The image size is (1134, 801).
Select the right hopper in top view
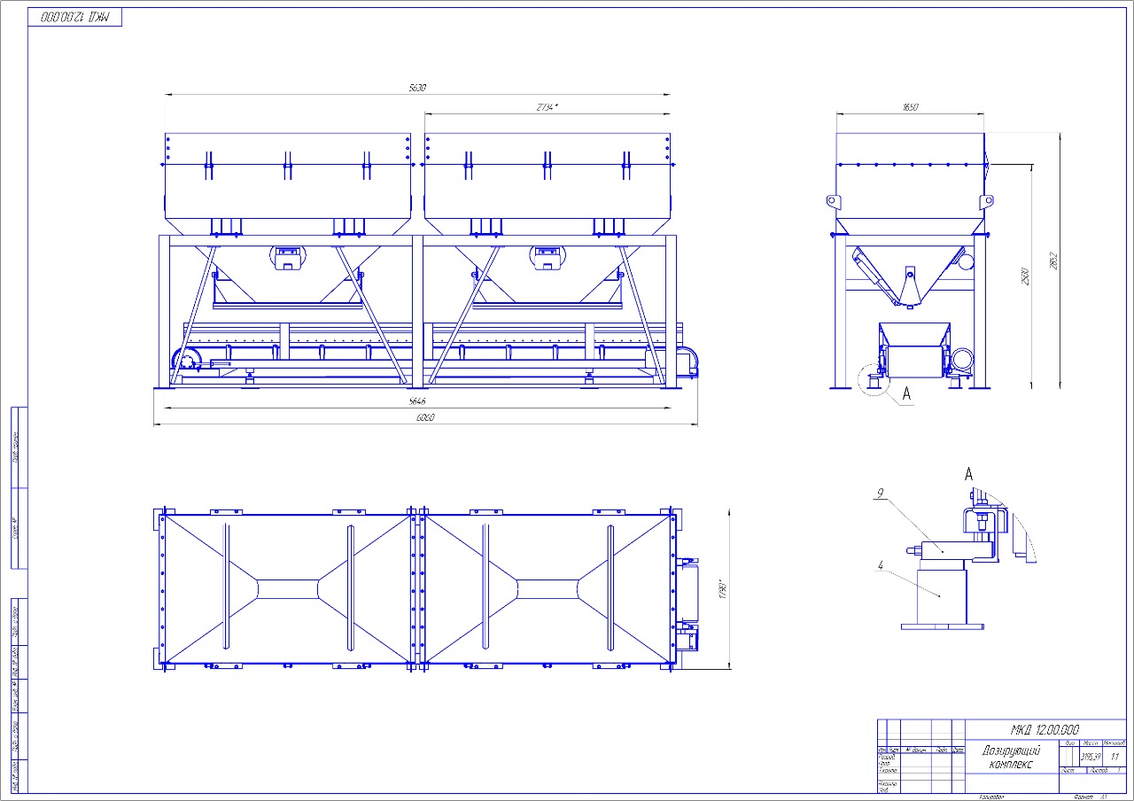pos(547,588)
